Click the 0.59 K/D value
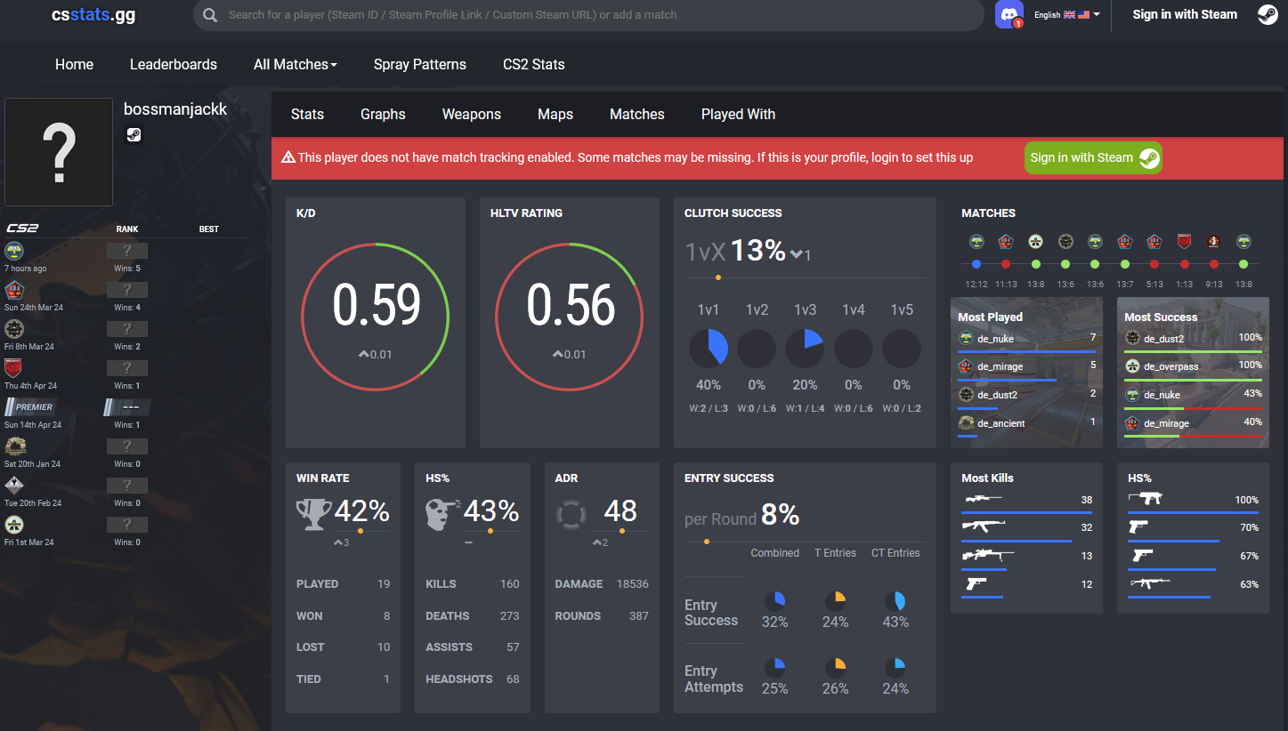The width and height of the screenshot is (1288, 731). click(377, 305)
